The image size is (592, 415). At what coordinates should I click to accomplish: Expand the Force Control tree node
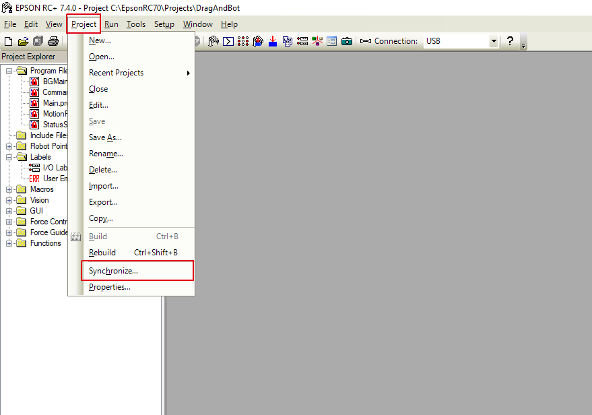coord(9,222)
